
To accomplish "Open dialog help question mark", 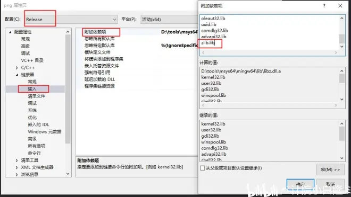I will click(324, 6).
